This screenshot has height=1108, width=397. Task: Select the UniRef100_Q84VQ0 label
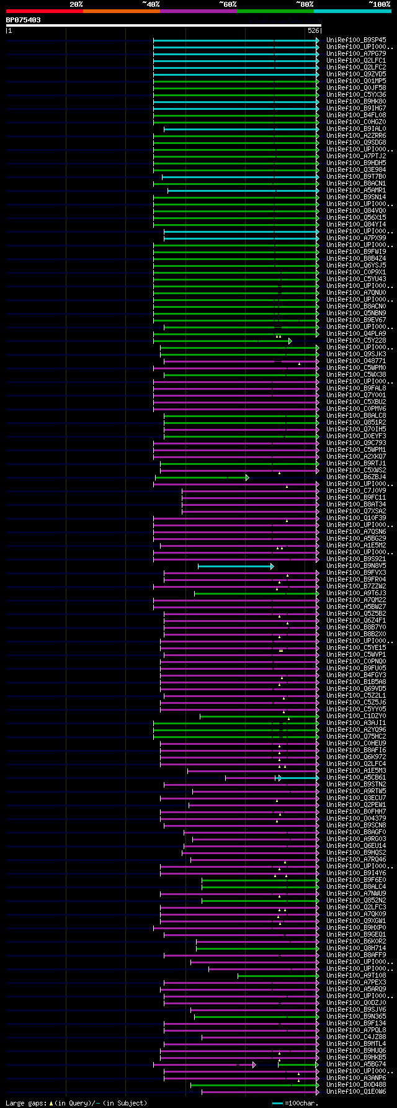pos(356,210)
